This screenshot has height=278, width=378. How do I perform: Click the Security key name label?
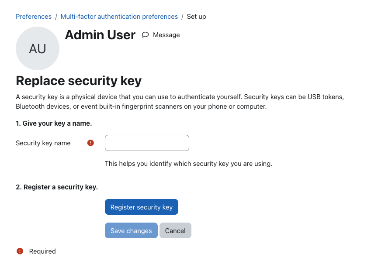(43, 143)
